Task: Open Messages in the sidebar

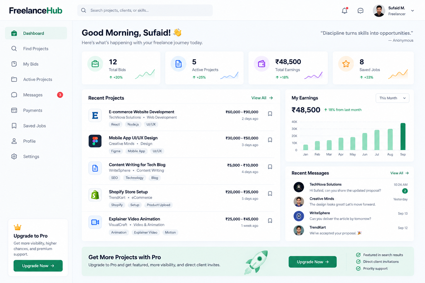Action: tap(36, 95)
